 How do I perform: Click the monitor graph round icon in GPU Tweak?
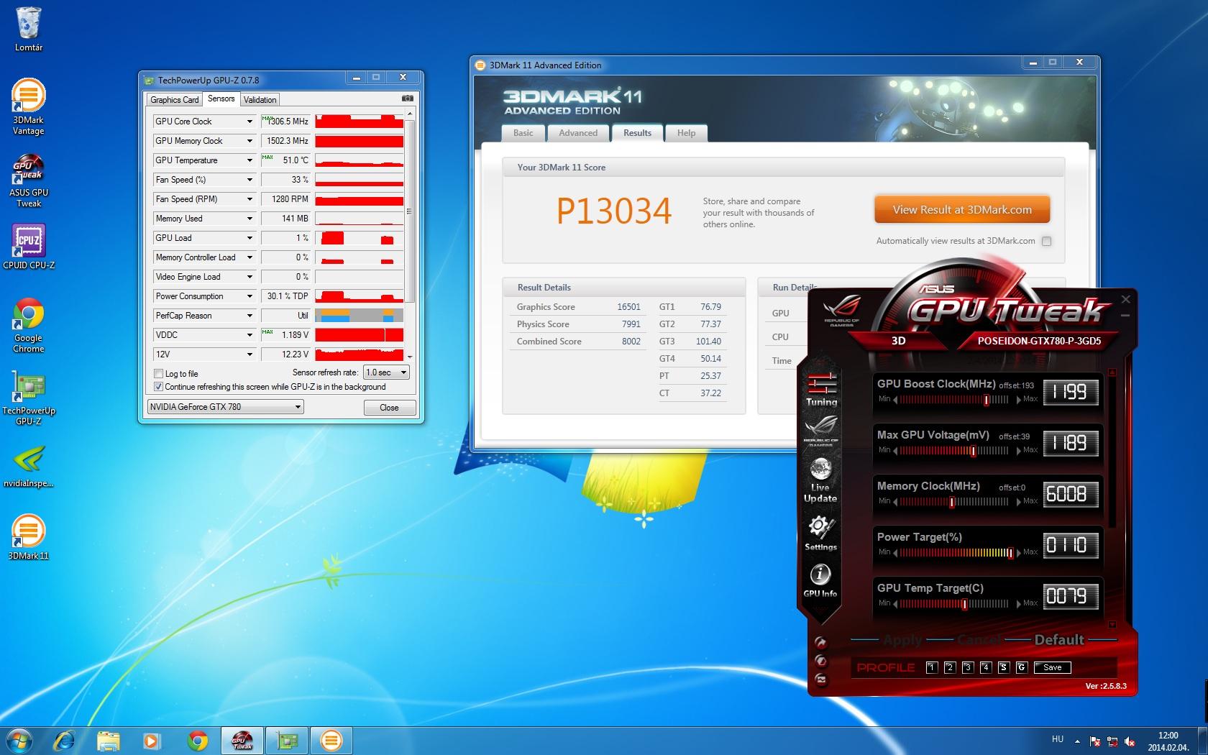tap(820, 679)
